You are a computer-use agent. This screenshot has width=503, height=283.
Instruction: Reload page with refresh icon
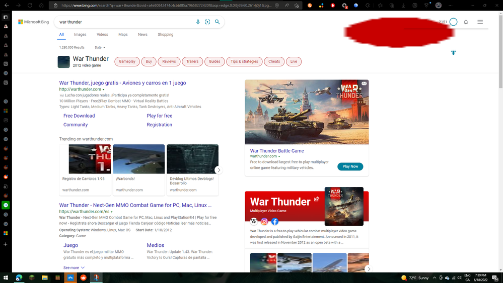[30, 5]
